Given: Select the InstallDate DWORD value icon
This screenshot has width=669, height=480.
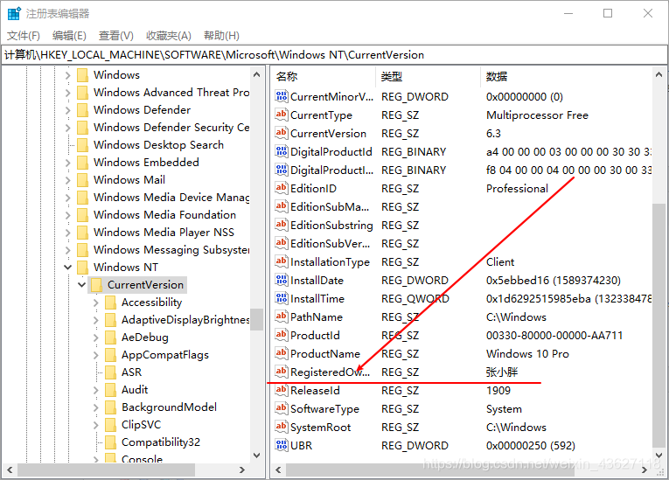Looking at the screenshot, I should point(282,280).
